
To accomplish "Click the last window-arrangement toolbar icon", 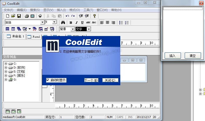I will click(52, 29).
